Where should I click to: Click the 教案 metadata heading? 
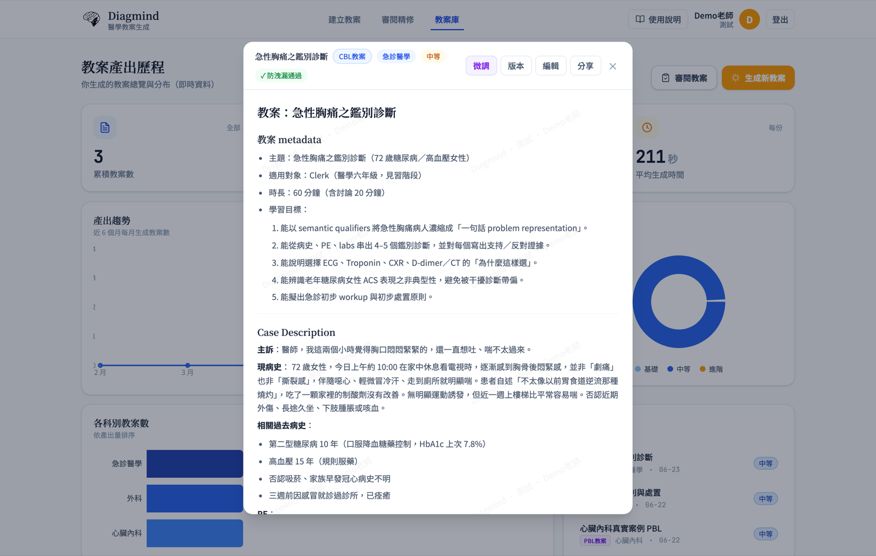click(x=289, y=140)
